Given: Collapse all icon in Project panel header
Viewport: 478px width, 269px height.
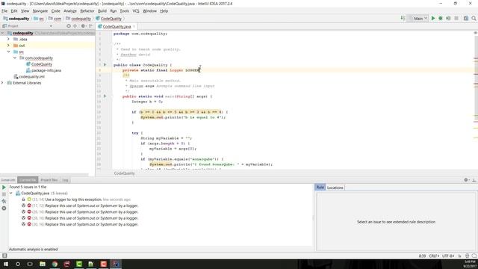Looking at the screenshot, I should pos(75,26).
